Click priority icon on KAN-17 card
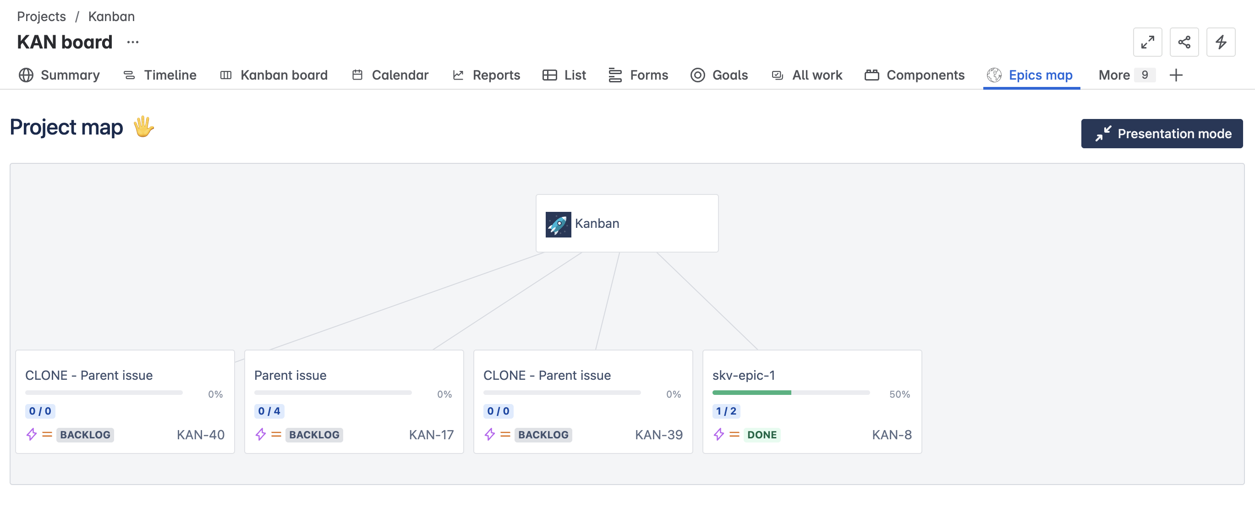 276,435
